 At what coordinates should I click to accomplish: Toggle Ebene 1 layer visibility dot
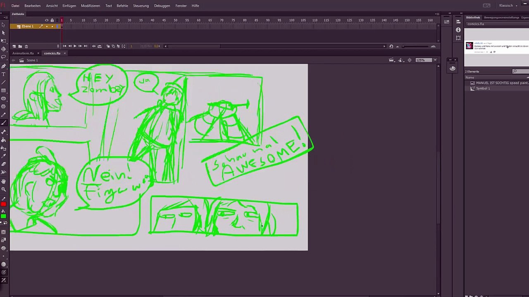pos(47,26)
